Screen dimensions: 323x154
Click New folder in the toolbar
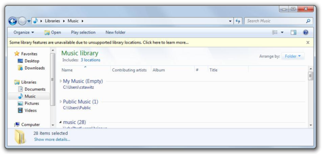(x=115, y=32)
